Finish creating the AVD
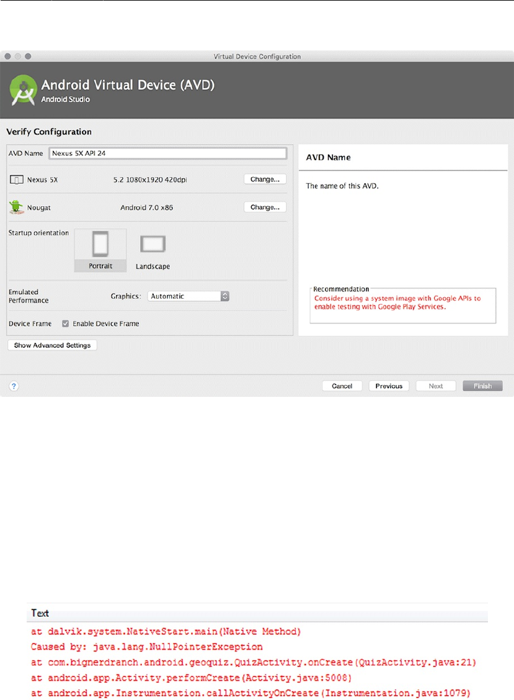 point(482,386)
